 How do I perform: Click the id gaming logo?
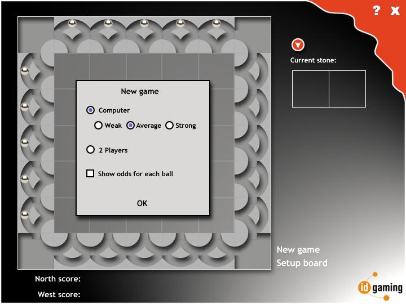[x=380, y=287]
